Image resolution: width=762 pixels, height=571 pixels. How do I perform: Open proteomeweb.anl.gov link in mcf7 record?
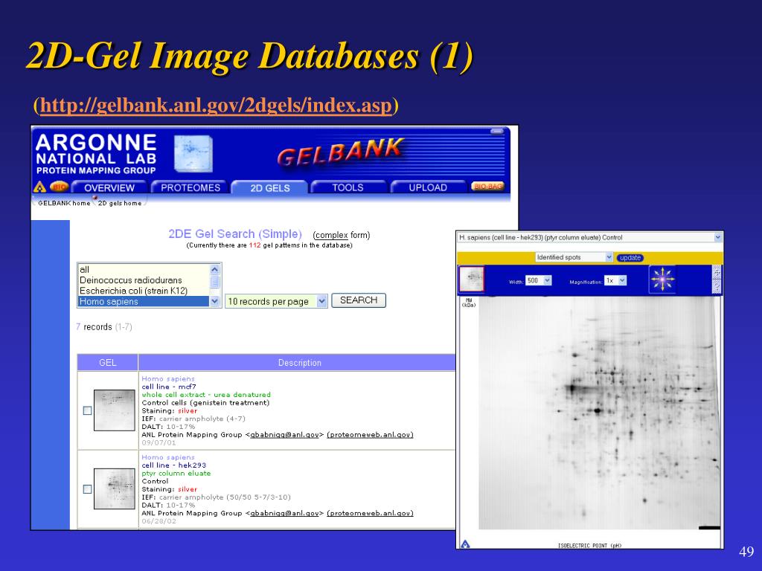[x=371, y=435]
